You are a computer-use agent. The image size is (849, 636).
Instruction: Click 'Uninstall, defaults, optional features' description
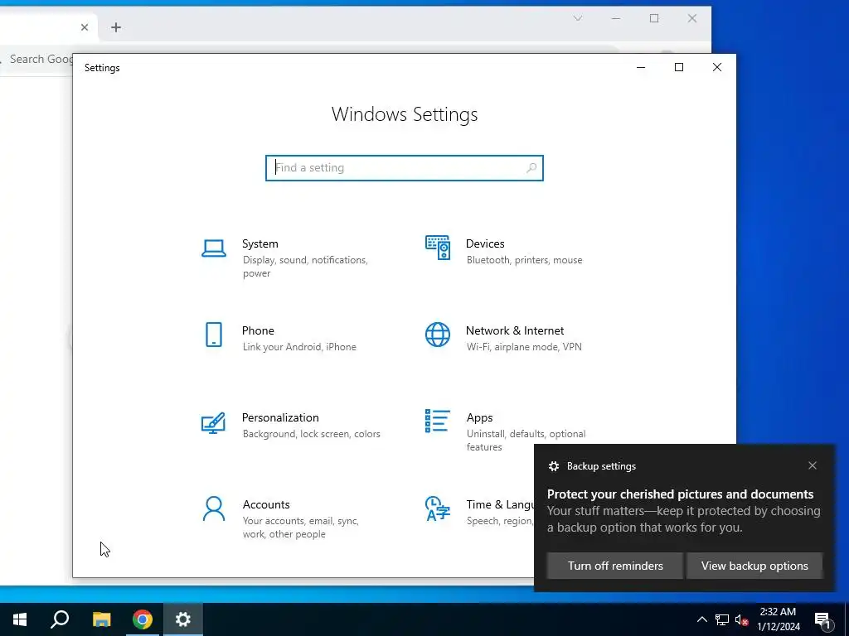click(526, 441)
